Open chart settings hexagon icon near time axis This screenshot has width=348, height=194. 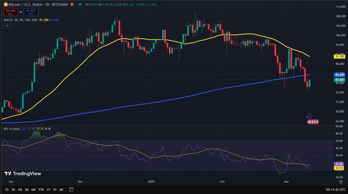(341, 182)
